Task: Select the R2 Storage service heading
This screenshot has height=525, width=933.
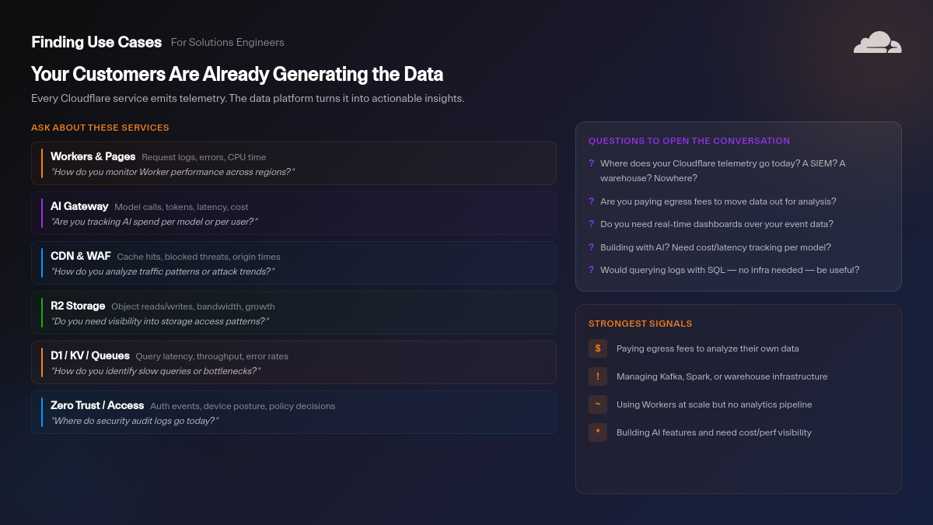Action: (x=78, y=306)
